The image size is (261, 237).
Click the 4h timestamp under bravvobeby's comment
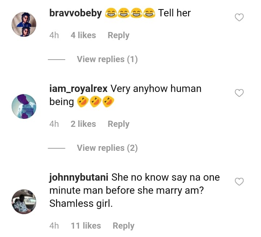tap(54, 35)
